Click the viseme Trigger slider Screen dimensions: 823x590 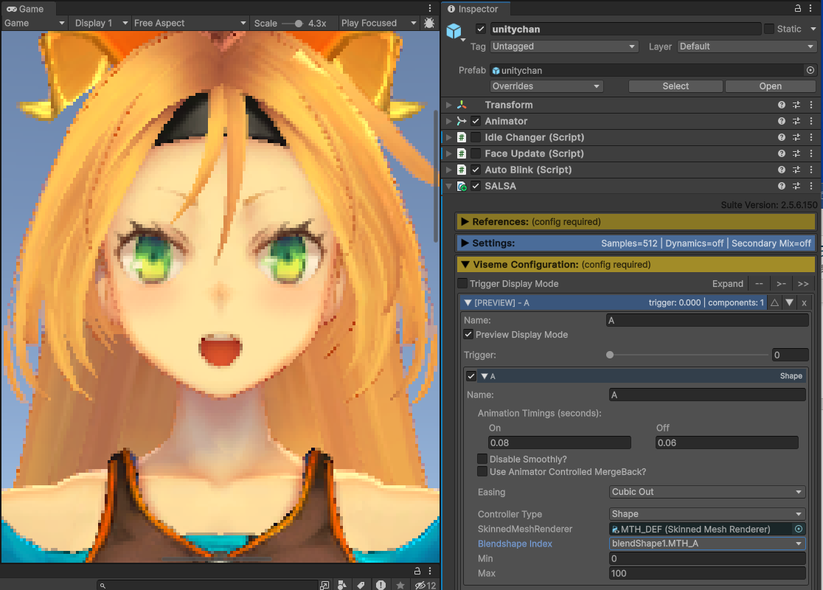coord(687,355)
